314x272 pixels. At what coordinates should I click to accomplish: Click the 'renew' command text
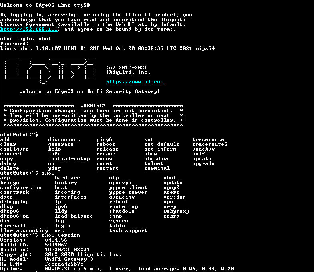point(104,159)
